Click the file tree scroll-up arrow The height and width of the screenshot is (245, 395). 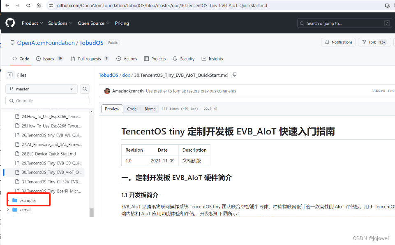click(91, 112)
